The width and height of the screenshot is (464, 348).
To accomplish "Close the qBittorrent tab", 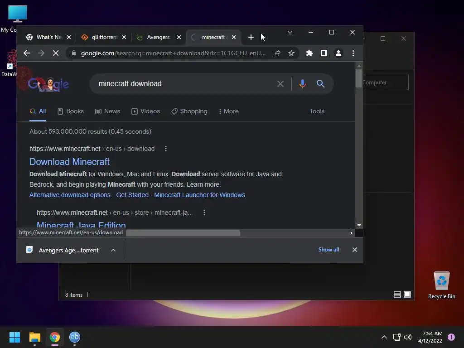I will [x=124, y=37].
